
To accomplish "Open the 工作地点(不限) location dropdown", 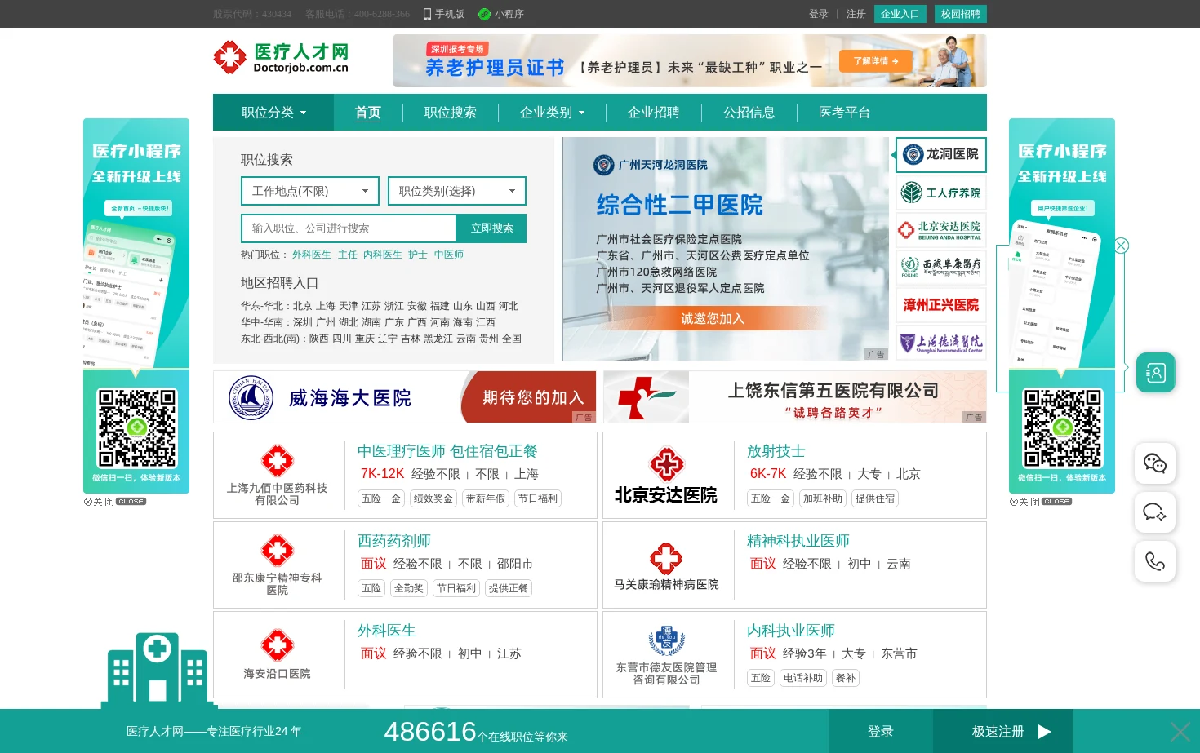I will [x=310, y=191].
